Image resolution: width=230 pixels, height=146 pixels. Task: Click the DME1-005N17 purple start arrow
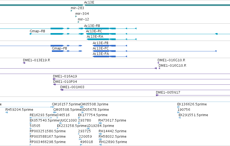coord(157,95)
